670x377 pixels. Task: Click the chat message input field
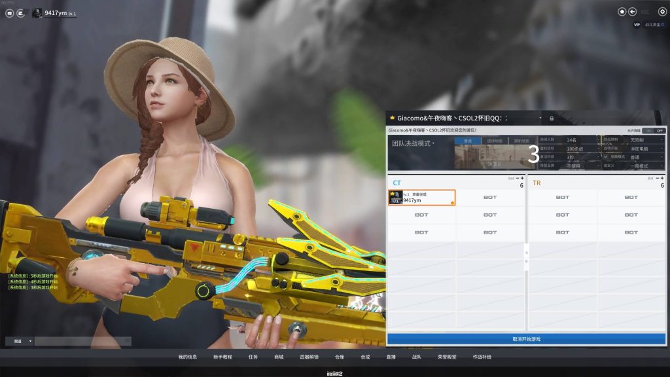(x=82, y=341)
